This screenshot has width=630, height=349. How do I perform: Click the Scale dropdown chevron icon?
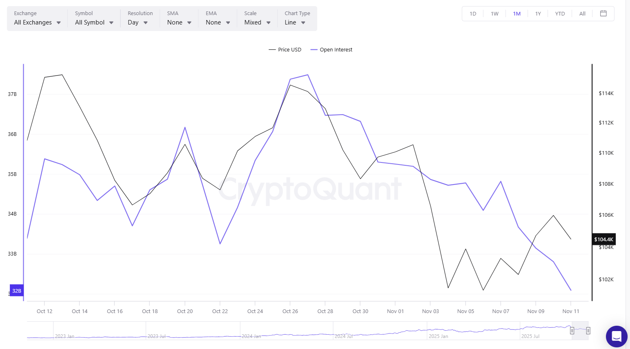coord(268,22)
